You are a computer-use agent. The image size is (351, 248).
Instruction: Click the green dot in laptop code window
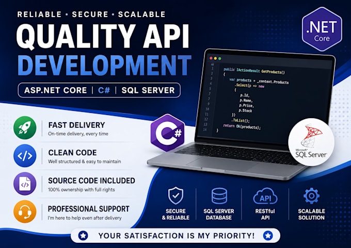point(219,59)
